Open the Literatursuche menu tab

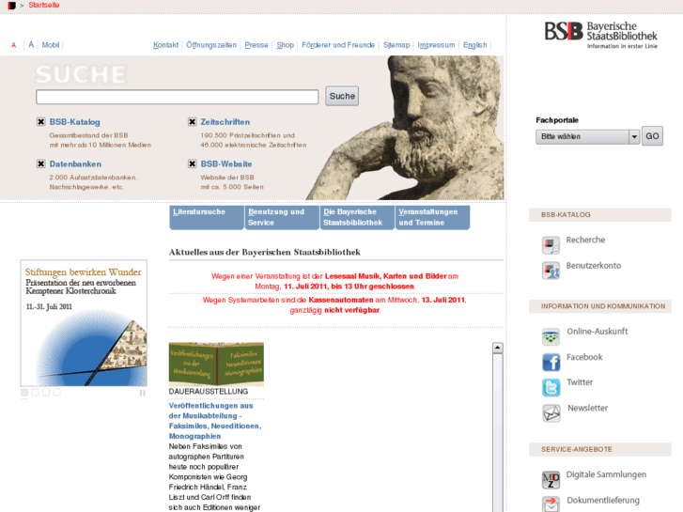coord(207,217)
